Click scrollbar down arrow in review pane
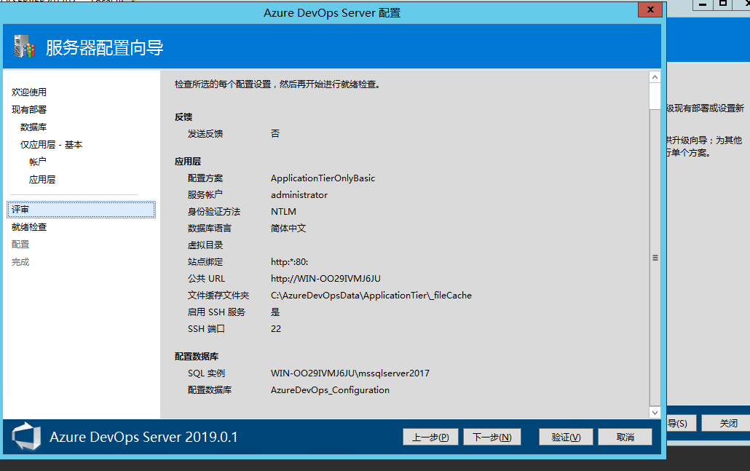750x471 pixels. [x=655, y=412]
